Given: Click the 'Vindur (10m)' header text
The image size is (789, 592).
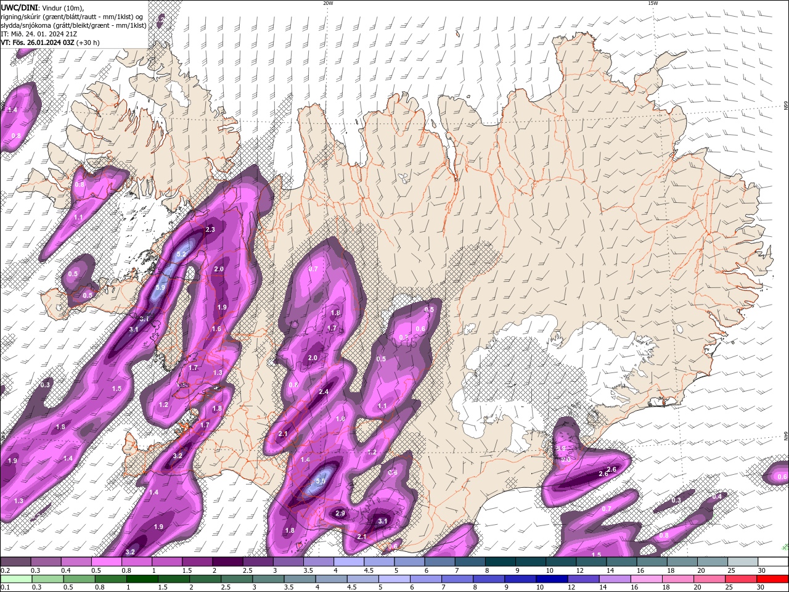Looking at the screenshot, I should click(62, 7).
